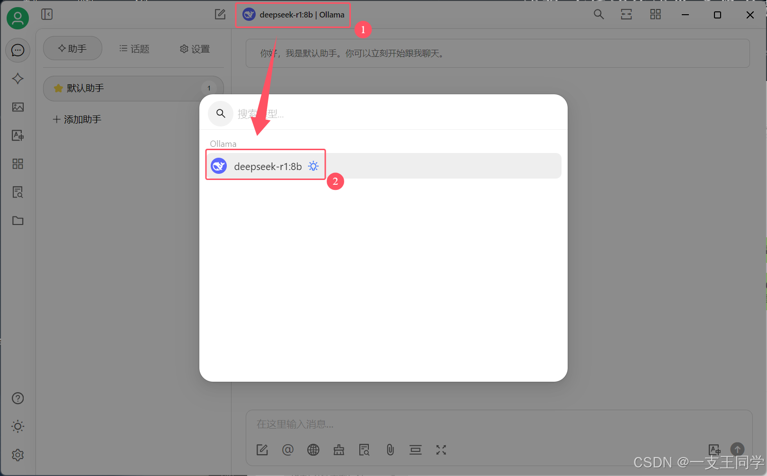Click the translate icon near send button
The image size is (767, 476).
(714, 449)
